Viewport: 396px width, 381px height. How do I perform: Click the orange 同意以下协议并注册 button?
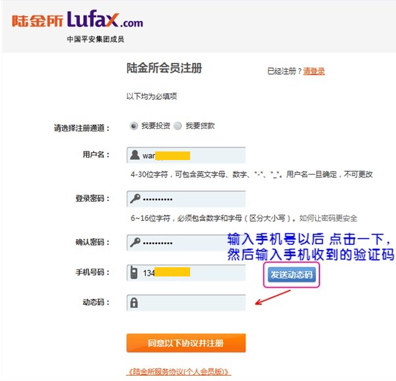pyautogui.click(x=186, y=343)
